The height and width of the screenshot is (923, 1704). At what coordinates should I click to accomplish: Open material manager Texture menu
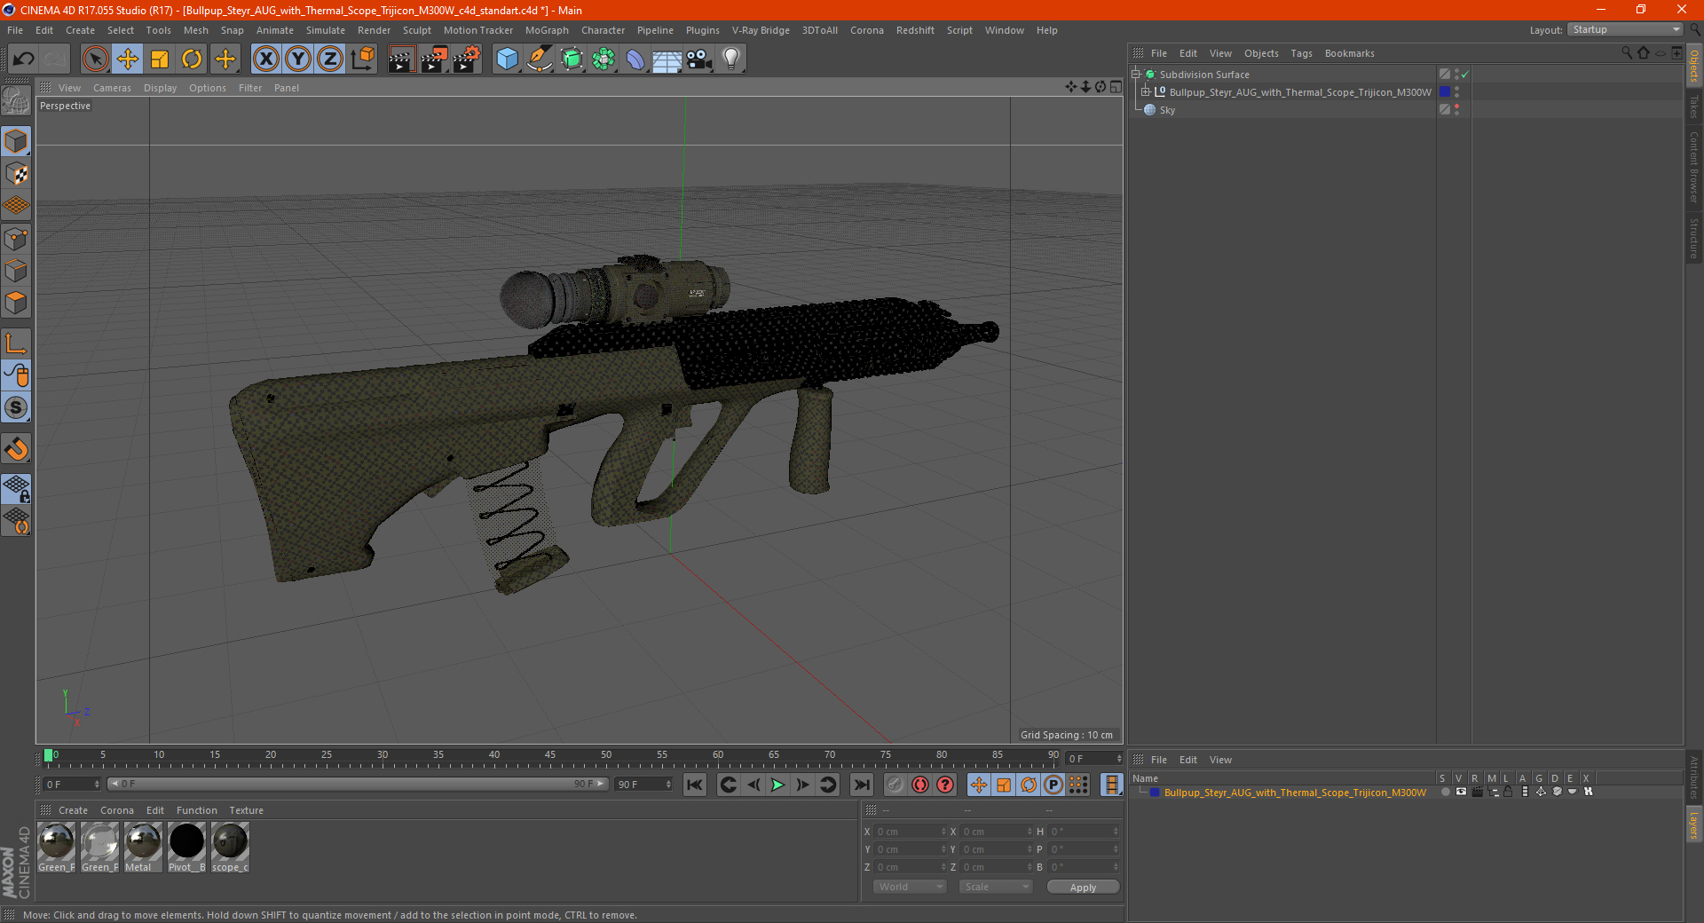point(246,810)
